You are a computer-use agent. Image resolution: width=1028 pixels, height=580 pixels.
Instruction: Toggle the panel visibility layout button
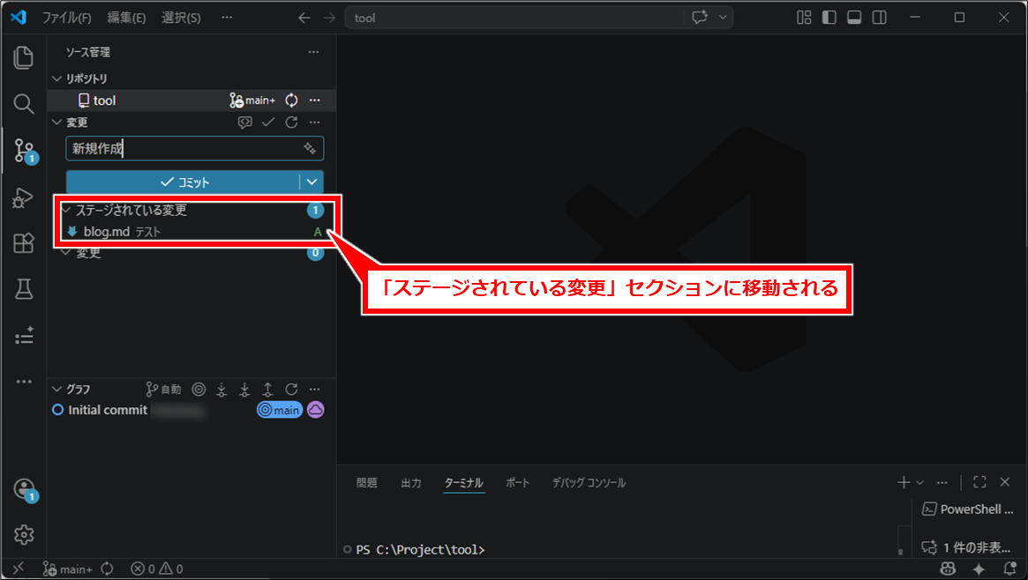point(854,18)
